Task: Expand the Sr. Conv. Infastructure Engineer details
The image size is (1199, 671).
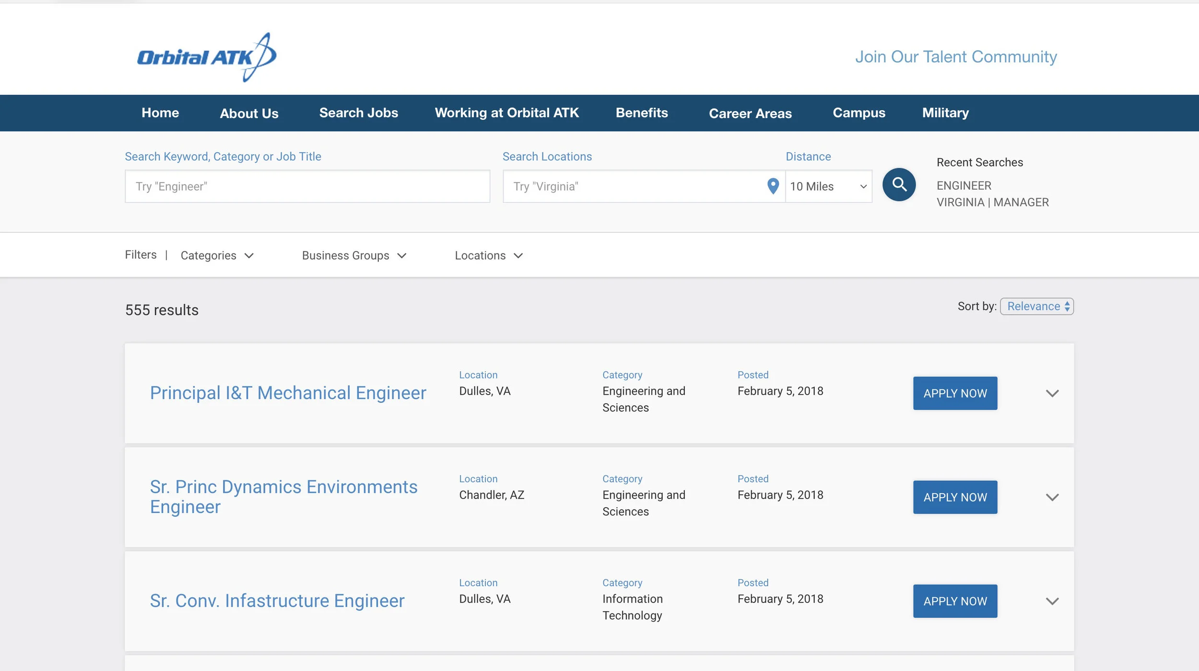Action: click(x=1052, y=601)
